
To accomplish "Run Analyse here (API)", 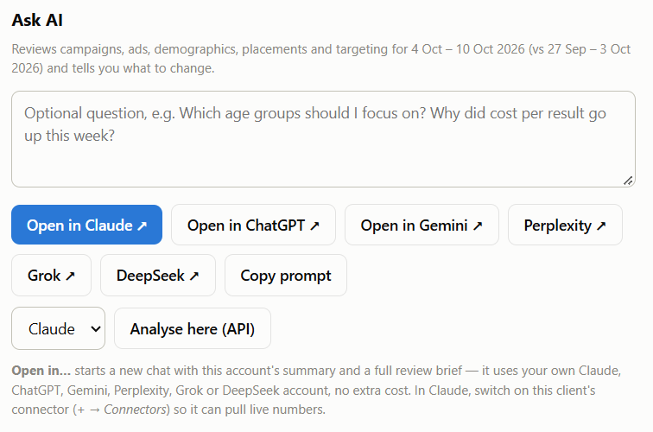I will coord(193,328).
